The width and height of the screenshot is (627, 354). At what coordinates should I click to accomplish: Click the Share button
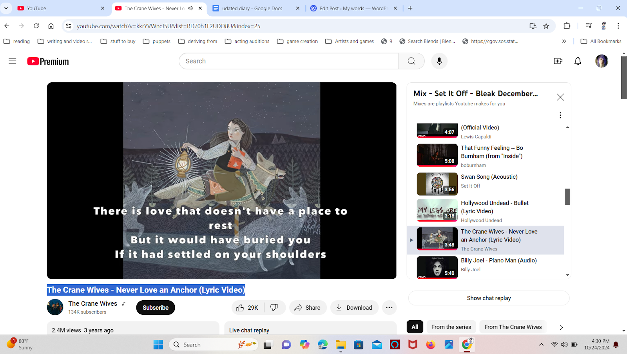(308, 308)
